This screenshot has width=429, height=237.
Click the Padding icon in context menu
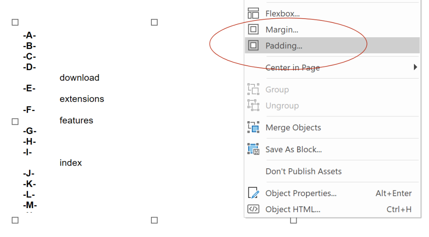[253, 45]
